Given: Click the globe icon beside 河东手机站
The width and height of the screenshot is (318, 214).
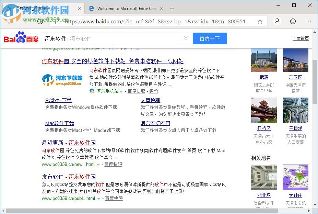Looking at the screenshot, I should tap(92, 91).
